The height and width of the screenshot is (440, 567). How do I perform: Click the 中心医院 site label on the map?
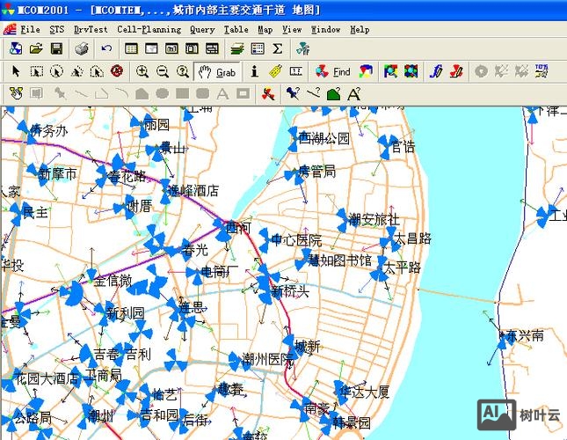295,240
